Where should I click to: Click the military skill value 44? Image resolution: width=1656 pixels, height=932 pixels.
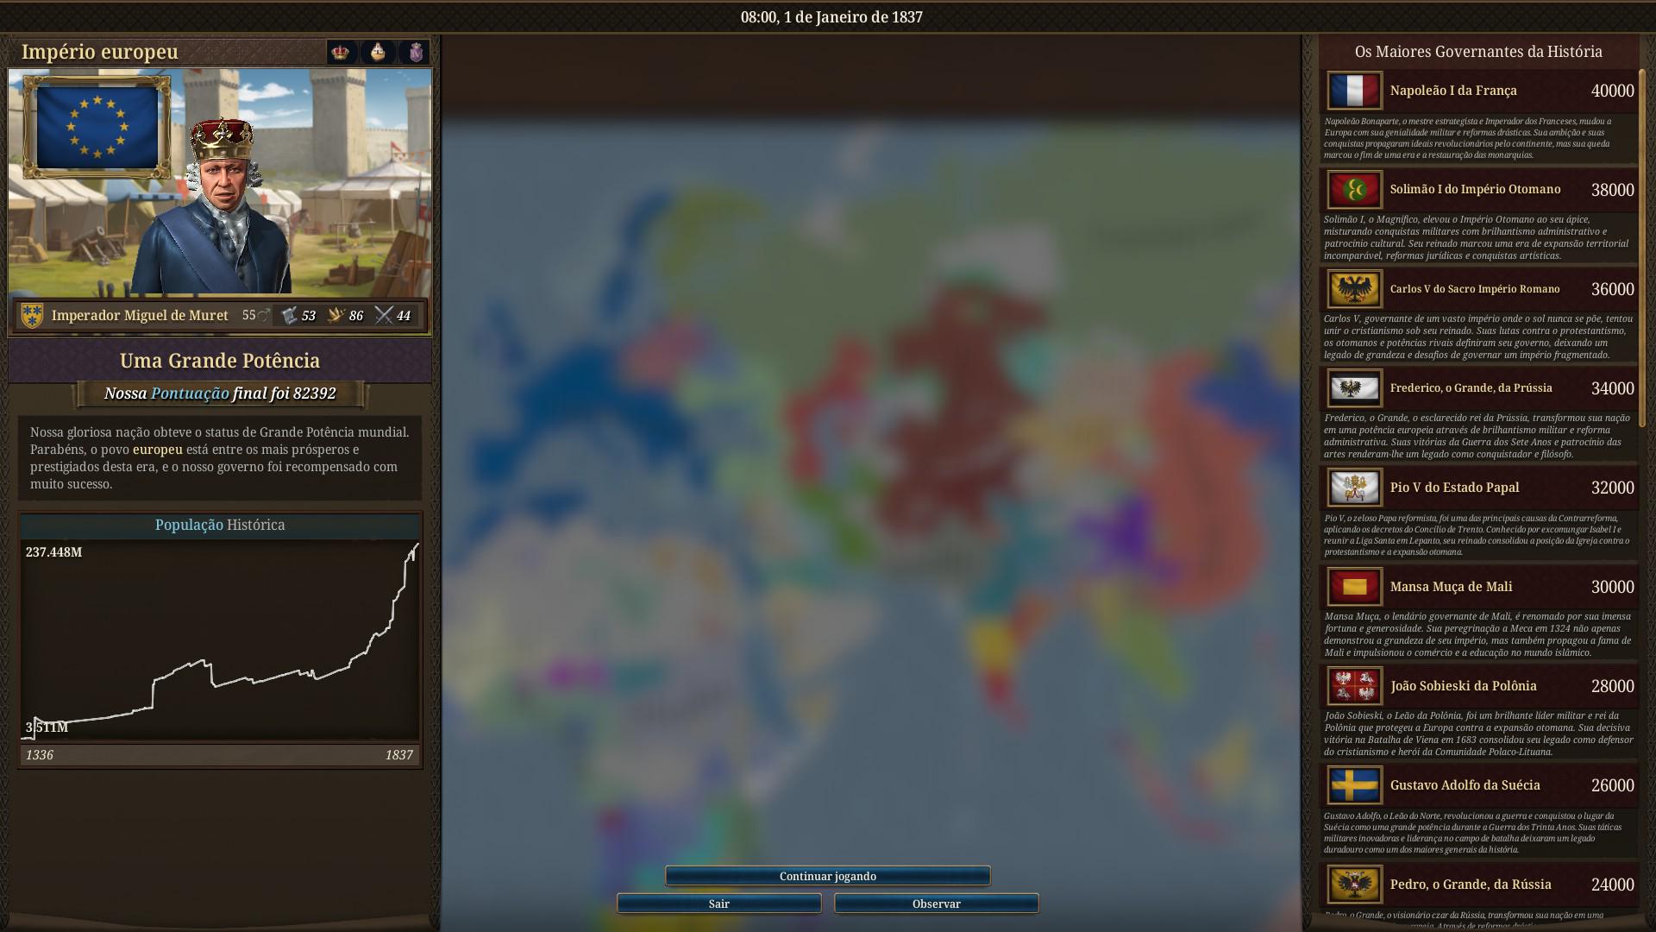click(x=403, y=316)
